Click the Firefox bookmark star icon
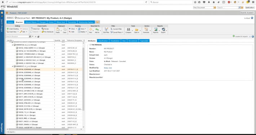 (x=195, y=2)
